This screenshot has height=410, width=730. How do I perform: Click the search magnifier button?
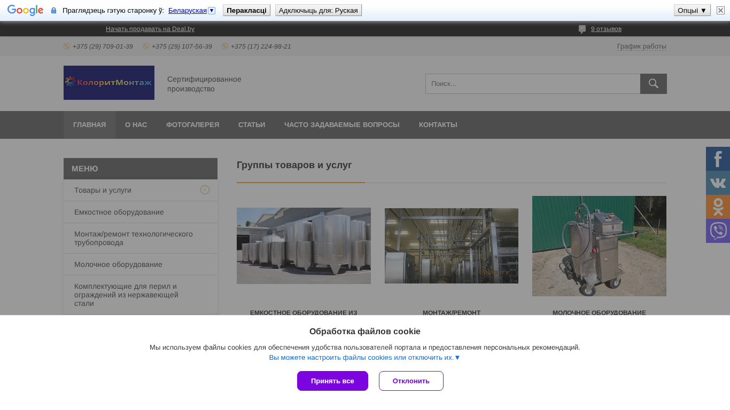tap(653, 84)
